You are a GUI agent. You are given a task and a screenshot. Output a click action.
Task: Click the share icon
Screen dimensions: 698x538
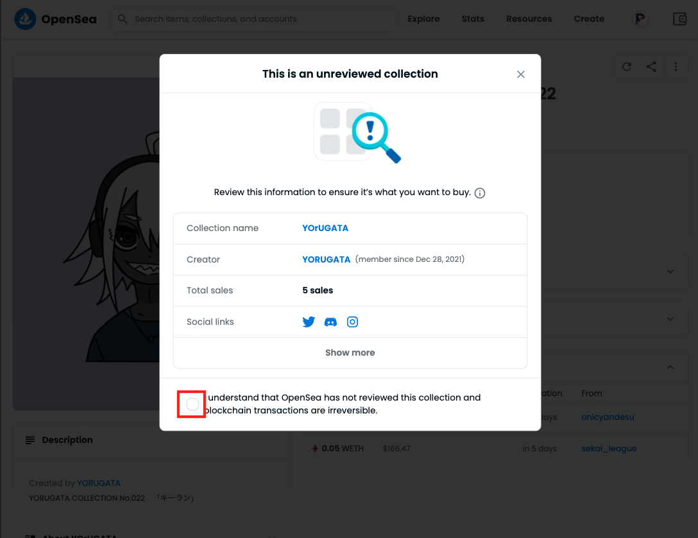[651, 66]
